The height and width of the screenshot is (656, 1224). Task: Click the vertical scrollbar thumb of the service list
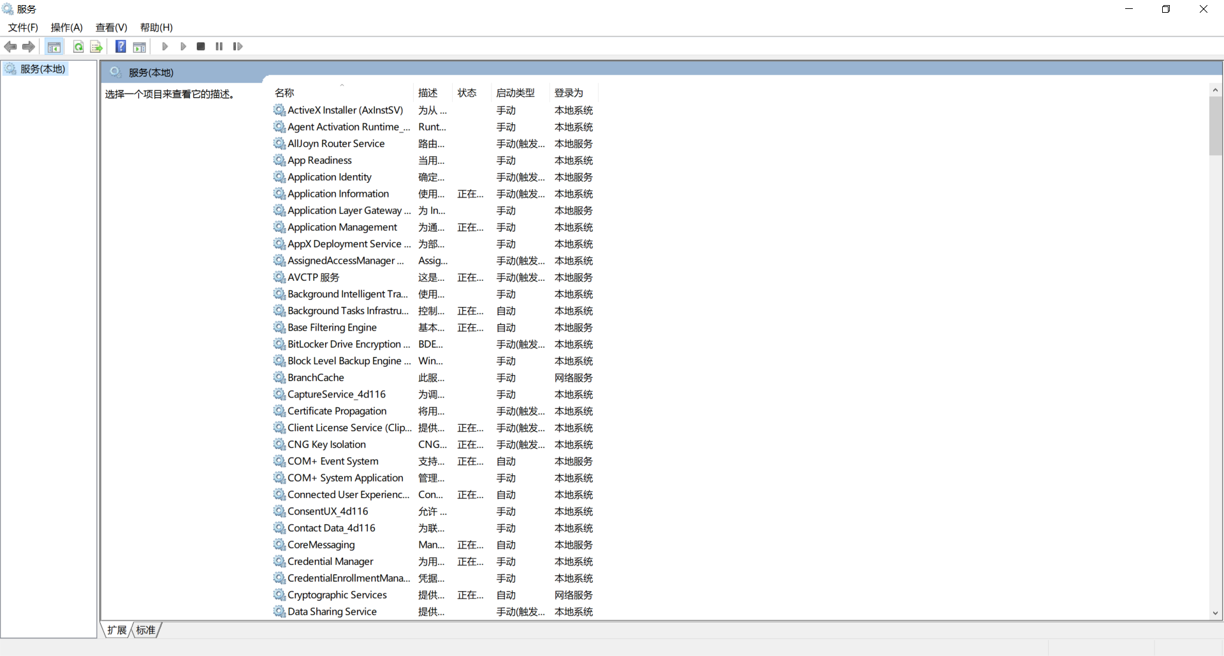click(x=1215, y=125)
